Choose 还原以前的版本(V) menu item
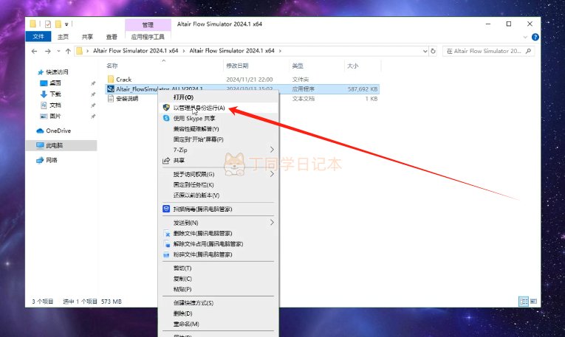 tap(218, 195)
